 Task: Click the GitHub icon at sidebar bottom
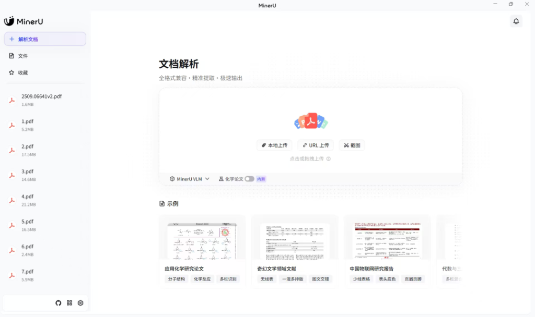pyautogui.click(x=57, y=303)
